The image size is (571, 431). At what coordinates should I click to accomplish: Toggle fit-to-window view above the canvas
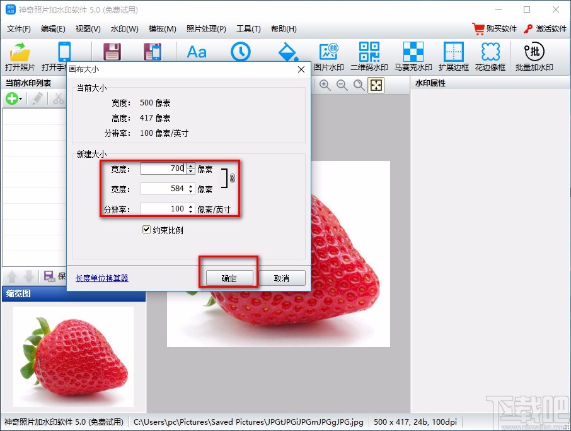point(376,85)
